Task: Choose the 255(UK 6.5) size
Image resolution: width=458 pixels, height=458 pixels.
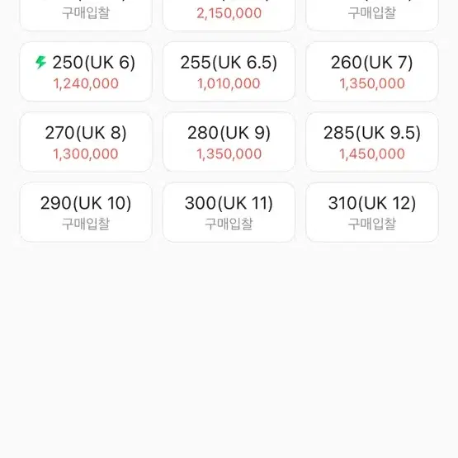Action: [229, 72]
